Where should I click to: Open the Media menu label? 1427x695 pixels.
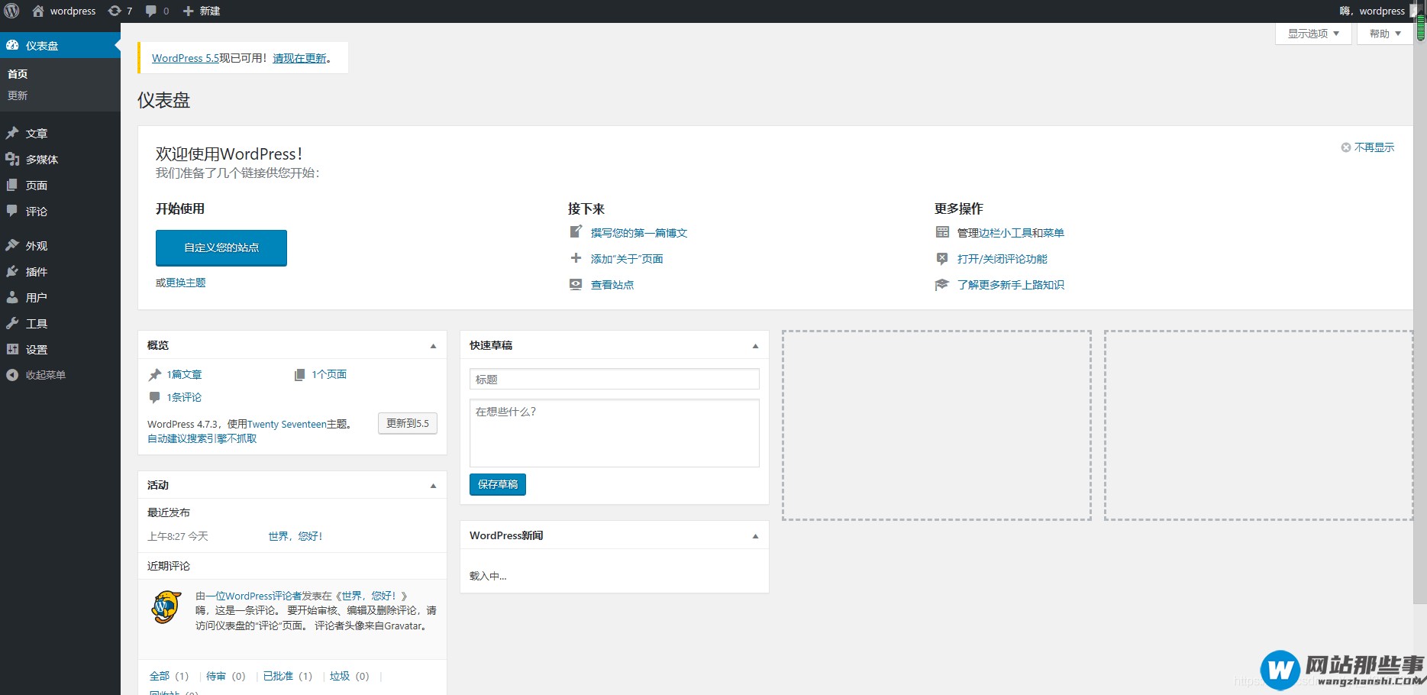(42, 159)
